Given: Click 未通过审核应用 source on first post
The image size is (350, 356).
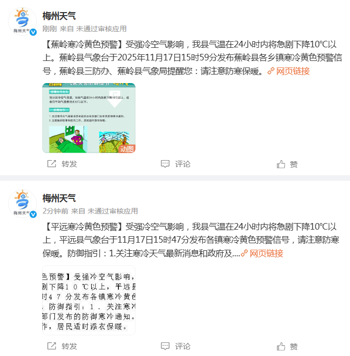Looking at the screenshot, I should pyautogui.click(x=101, y=29).
